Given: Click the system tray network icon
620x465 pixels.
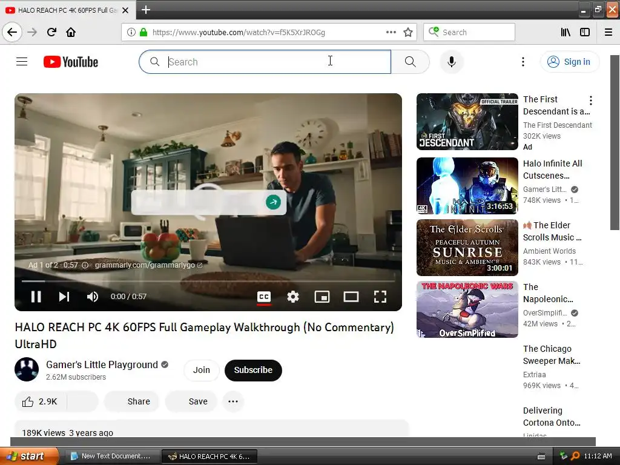Looking at the screenshot, I should pyautogui.click(x=564, y=455).
